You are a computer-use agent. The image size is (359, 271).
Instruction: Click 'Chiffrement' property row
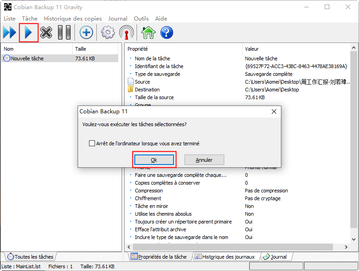[x=148, y=198]
